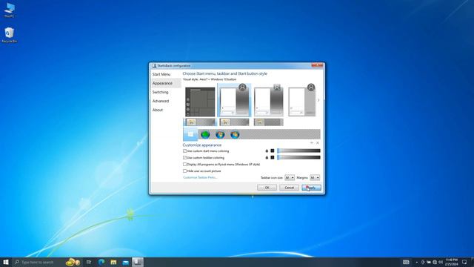
Task: Click the gold coins icon on the taskbar
Action: pyautogui.click(x=73, y=262)
